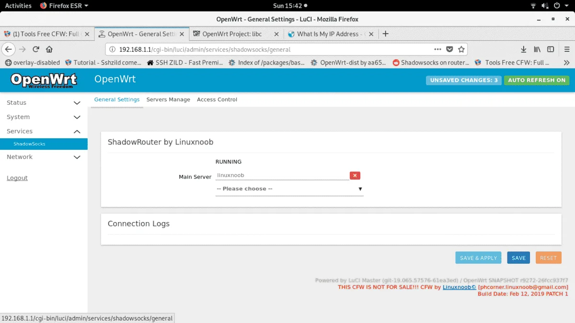
Task: Open the Firefox ESR application menu
Action: pyautogui.click(x=64, y=6)
